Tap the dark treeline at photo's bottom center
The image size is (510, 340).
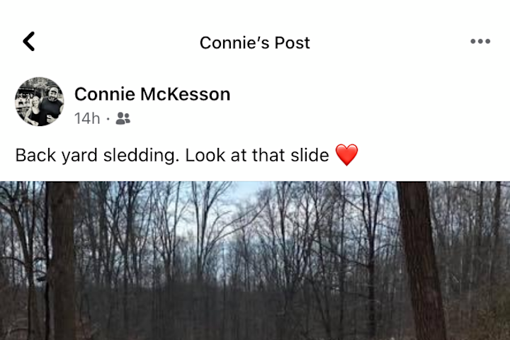(255, 312)
